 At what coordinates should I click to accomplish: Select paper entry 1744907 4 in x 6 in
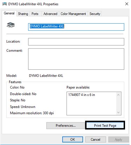[x=82, y=95]
